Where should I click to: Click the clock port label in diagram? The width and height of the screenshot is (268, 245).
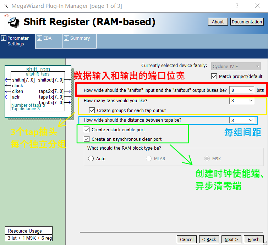17,85
